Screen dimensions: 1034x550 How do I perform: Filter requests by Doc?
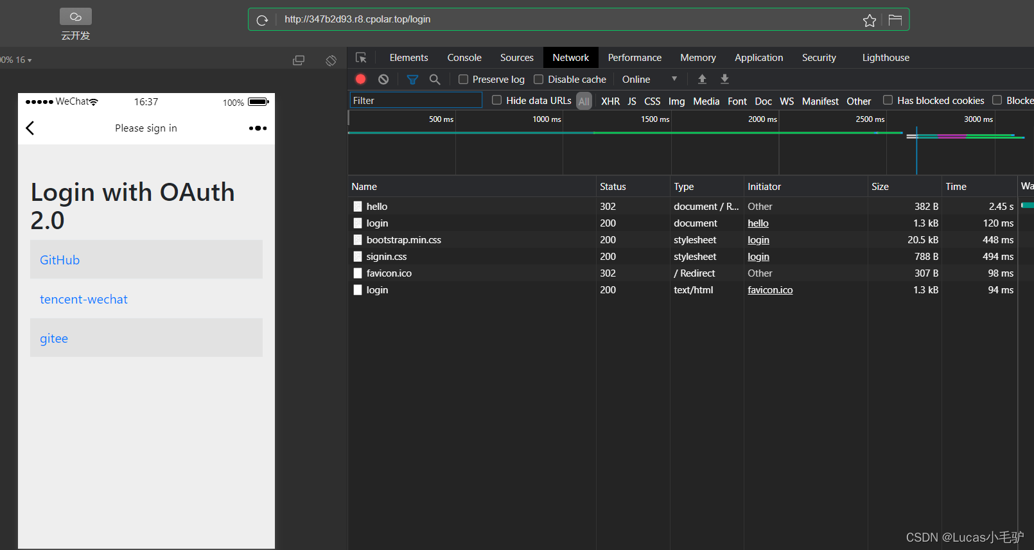tap(764, 101)
